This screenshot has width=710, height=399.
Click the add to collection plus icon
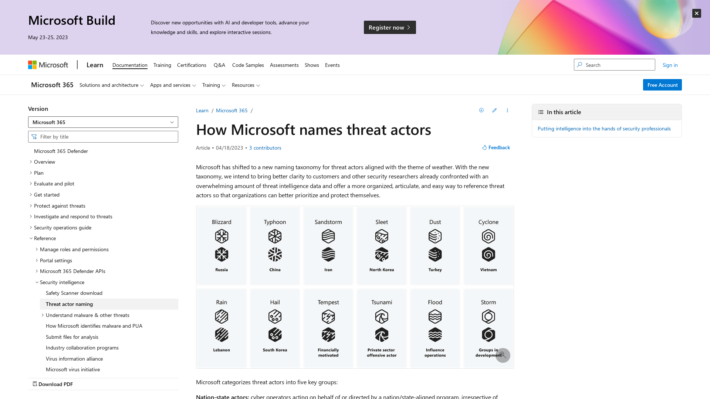pyautogui.click(x=481, y=110)
